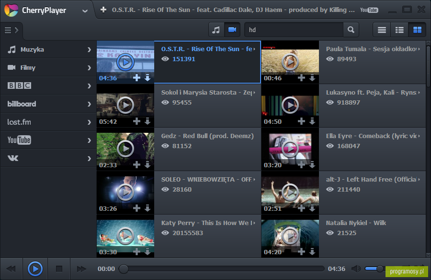The width and height of the screenshot is (431, 280).
Task: Open the Muzyka sidebar section
Action: coord(48,49)
